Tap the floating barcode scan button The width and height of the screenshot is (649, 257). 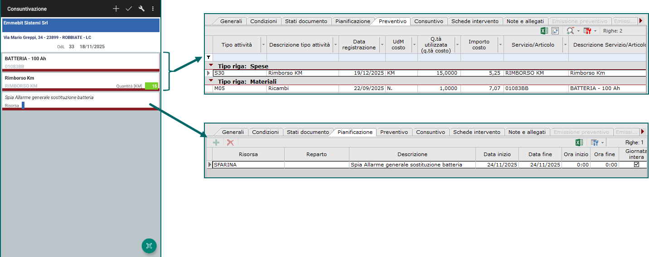[149, 246]
